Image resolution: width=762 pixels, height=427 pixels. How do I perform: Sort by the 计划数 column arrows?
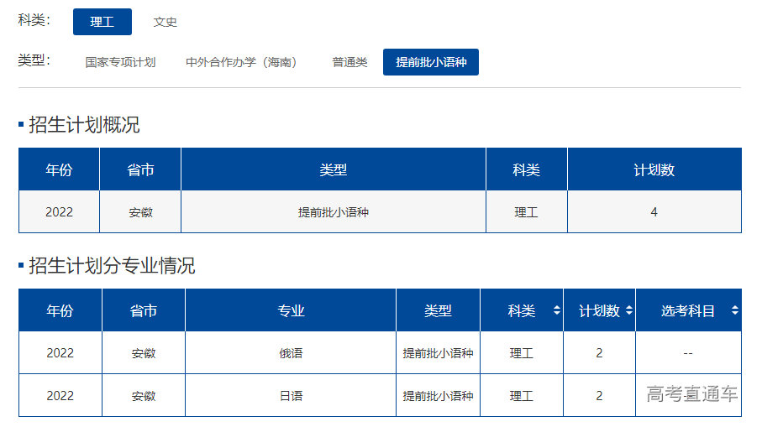click(629, 310)
